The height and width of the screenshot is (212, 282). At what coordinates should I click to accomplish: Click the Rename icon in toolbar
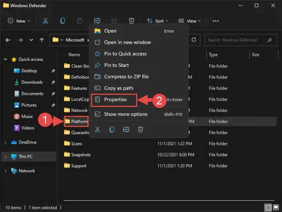click(x=97, y=21)
